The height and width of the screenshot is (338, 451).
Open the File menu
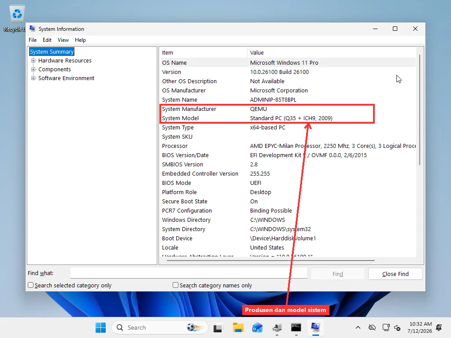33,40
